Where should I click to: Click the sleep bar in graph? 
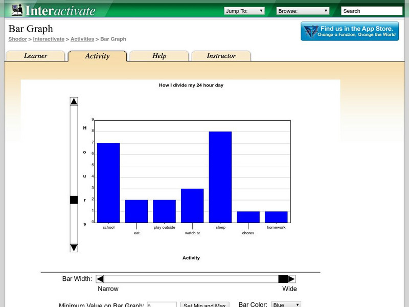click(220, 177)
